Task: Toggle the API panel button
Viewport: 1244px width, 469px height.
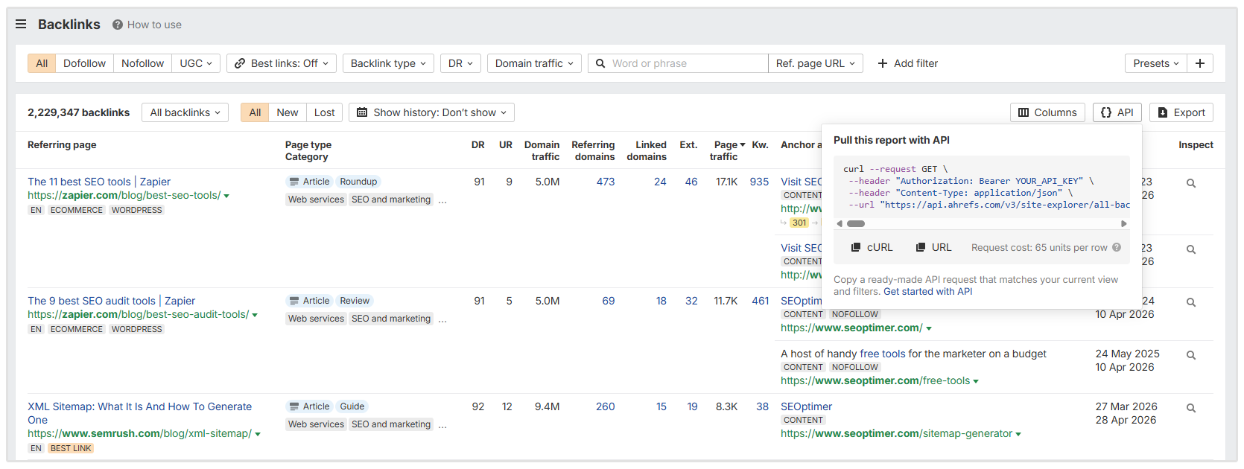Action: tap(1117, 112)
